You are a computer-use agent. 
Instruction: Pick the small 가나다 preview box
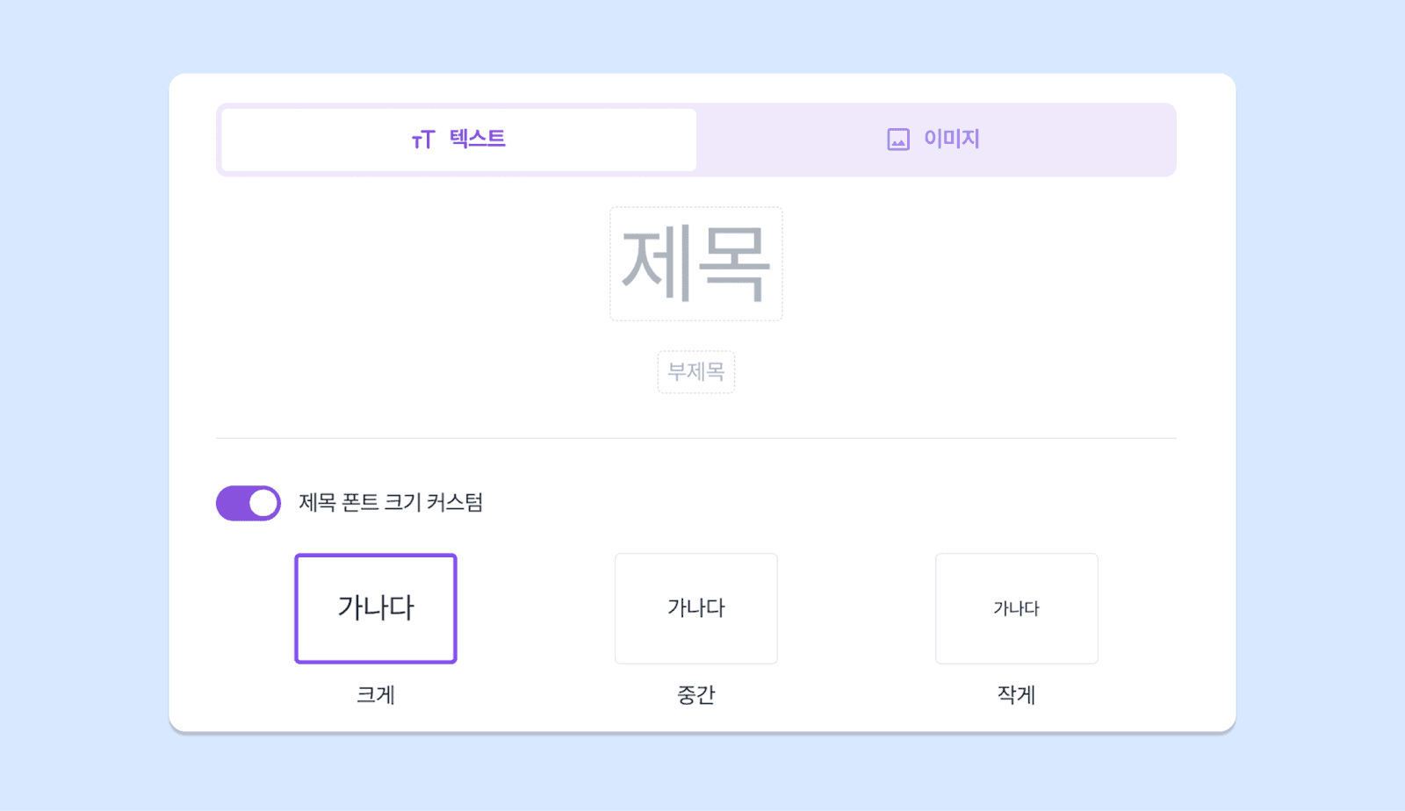[x=1017, y=608]
